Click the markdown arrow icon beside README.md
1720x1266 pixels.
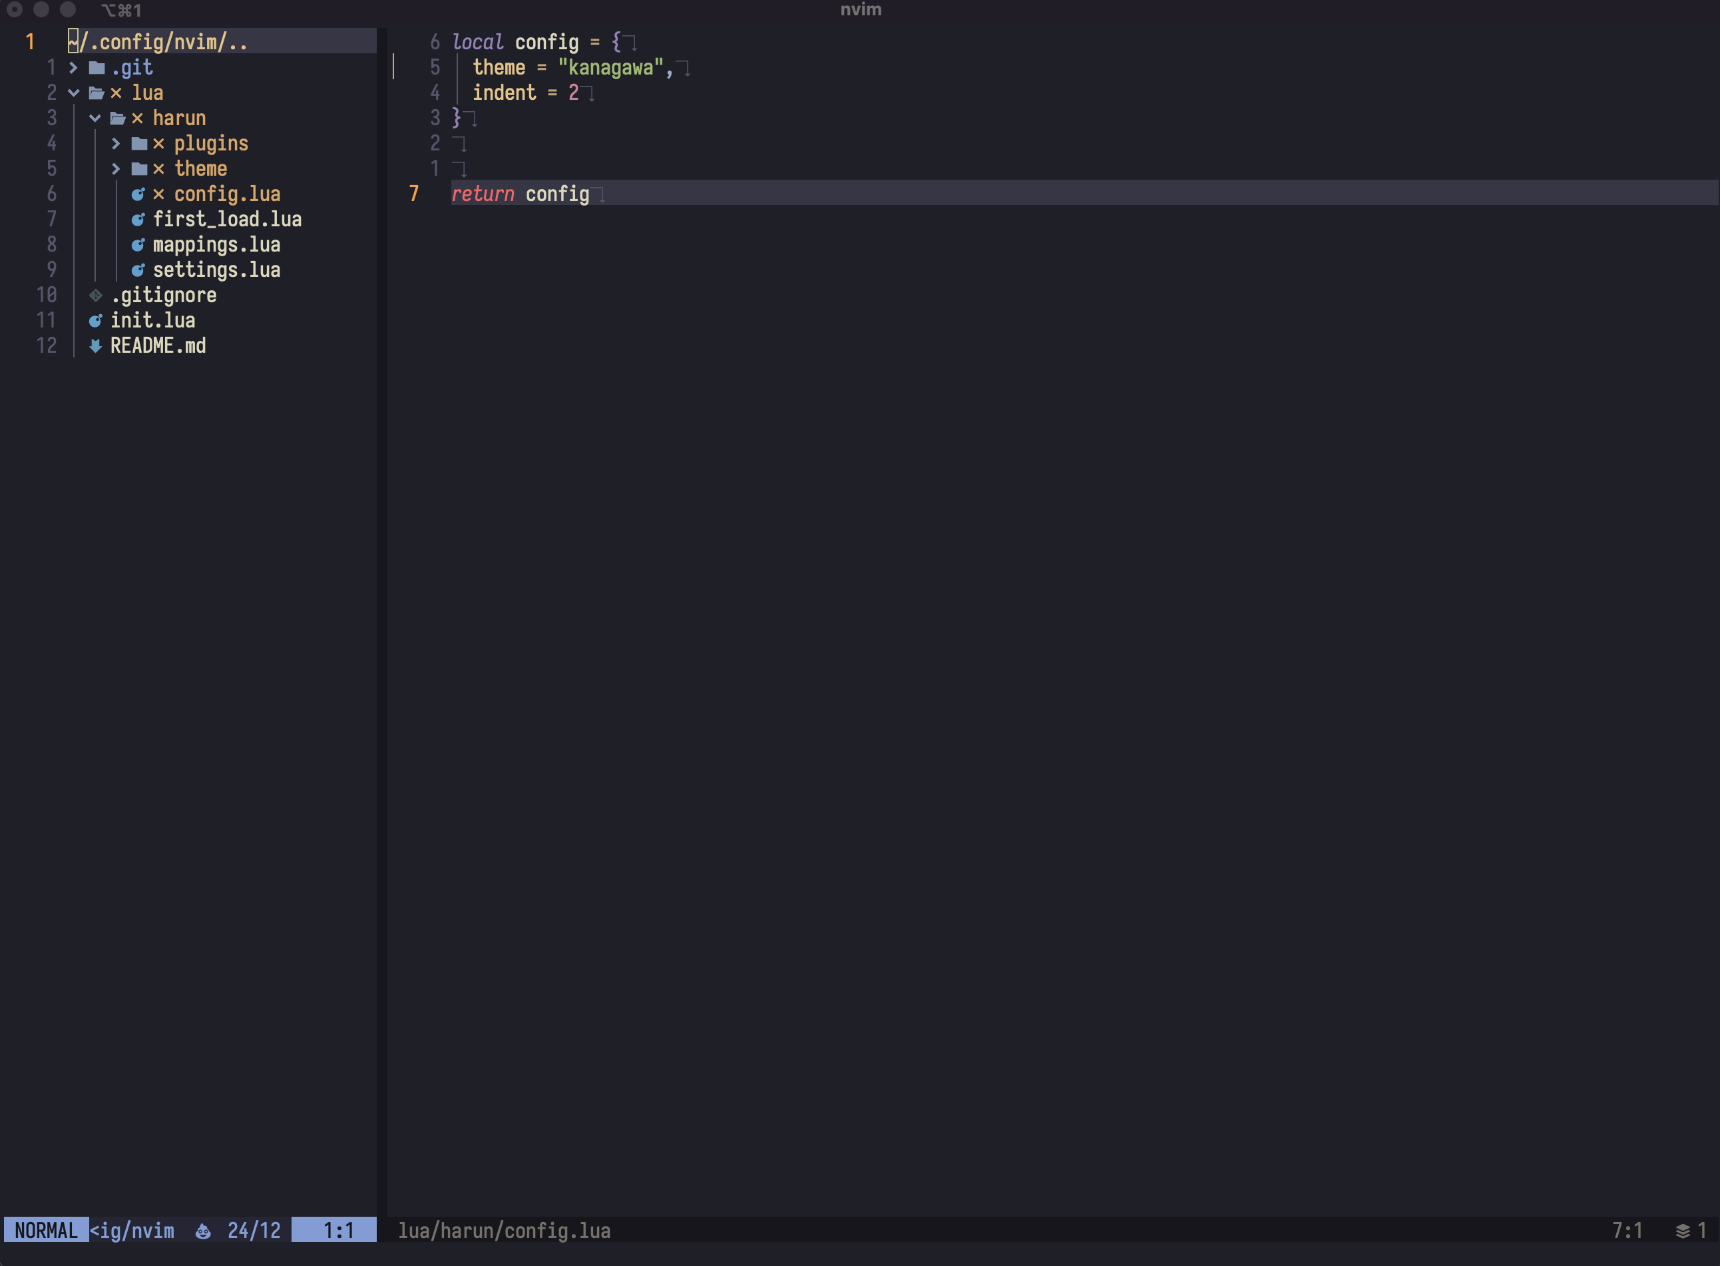[95, 345]
